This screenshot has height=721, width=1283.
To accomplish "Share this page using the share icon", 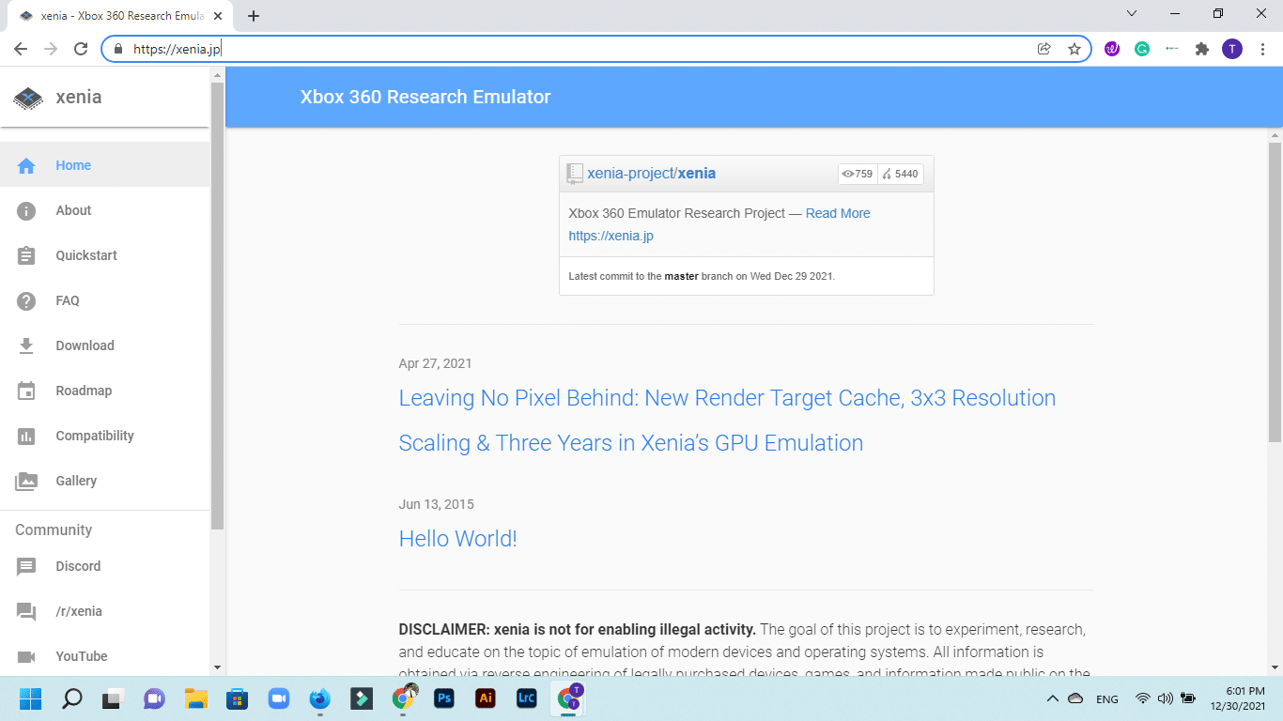I will (1043, 49).
